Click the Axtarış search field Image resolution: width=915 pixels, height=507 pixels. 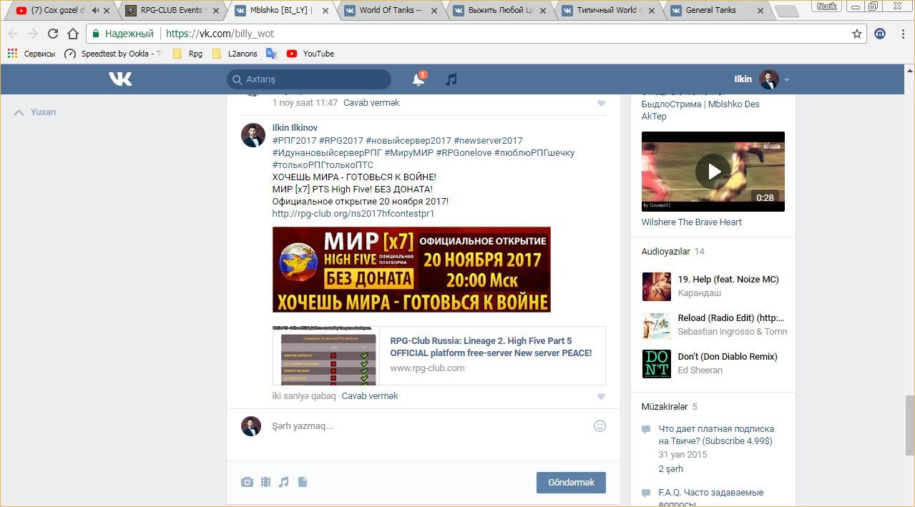[309, 79]
